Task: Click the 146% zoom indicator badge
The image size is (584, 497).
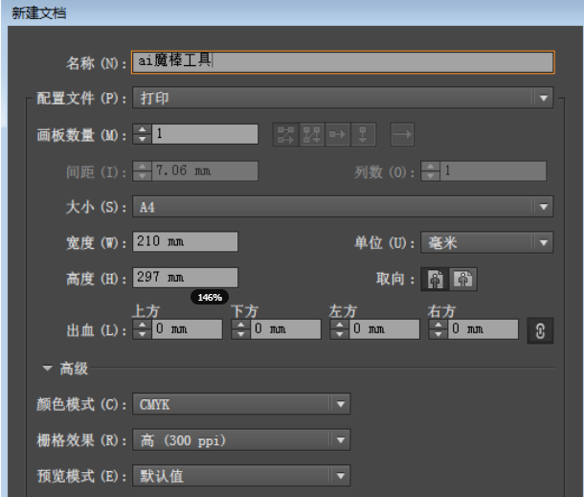Action: (x=210, y=297)
